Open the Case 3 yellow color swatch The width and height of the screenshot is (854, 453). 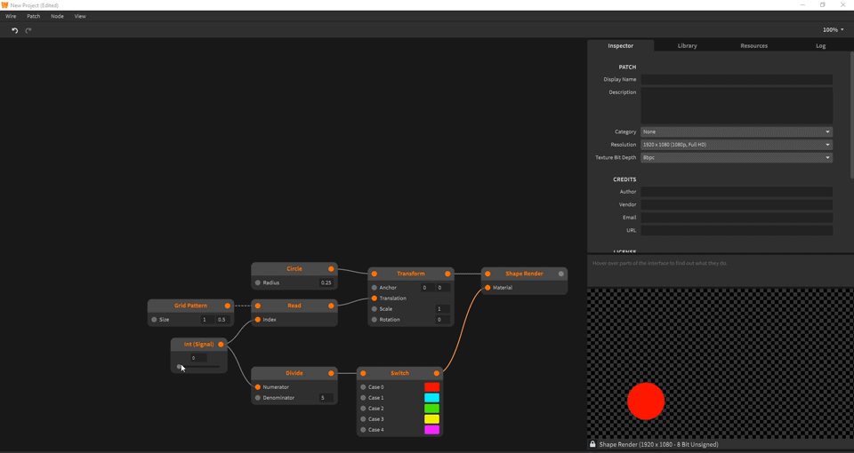(432, 419)
